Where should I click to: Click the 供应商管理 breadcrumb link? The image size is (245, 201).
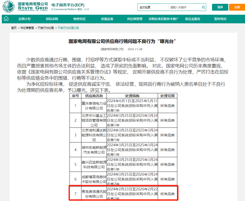[x=27, y=28]
